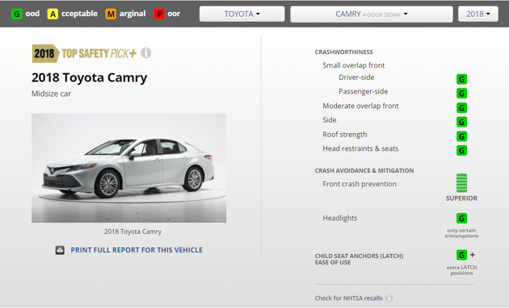
Task: Click the green G Good legend icon
Action: [x=16, y=14]
